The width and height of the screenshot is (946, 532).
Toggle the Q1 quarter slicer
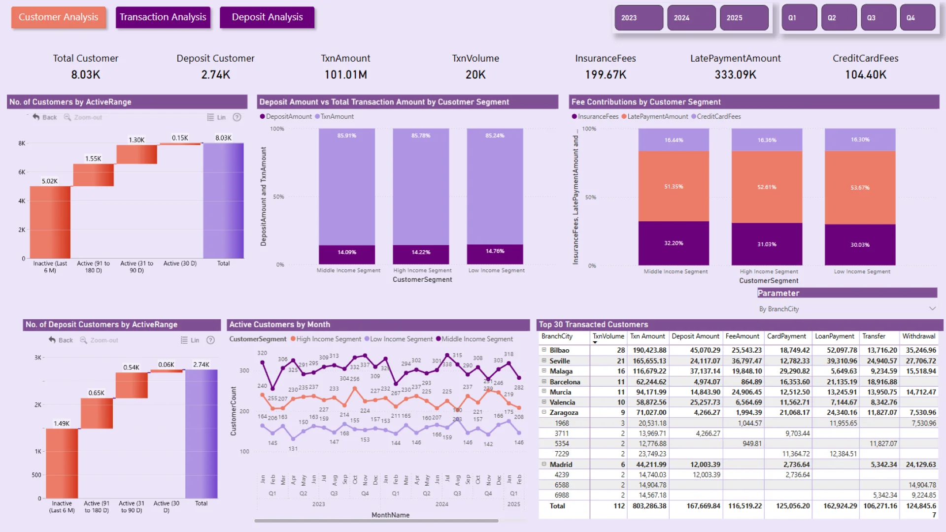[x=799, y=18]
